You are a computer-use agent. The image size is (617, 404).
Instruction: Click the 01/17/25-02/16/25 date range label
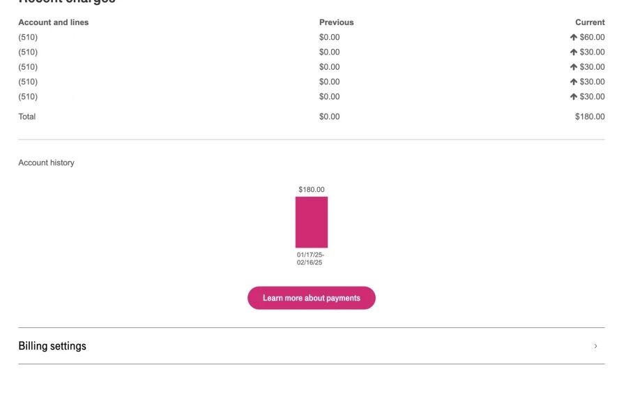click(310, 259)
